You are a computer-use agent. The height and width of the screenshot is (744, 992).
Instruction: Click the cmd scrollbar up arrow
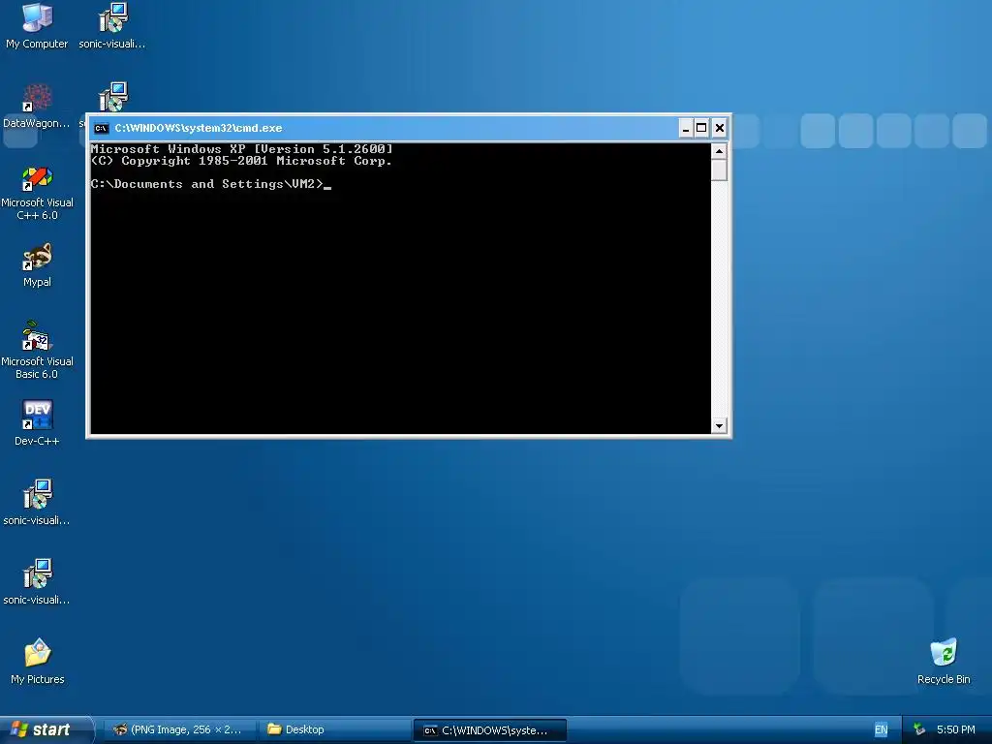pos(719,151)
